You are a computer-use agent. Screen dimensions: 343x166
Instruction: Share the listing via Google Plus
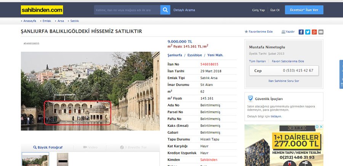[314, 32]
